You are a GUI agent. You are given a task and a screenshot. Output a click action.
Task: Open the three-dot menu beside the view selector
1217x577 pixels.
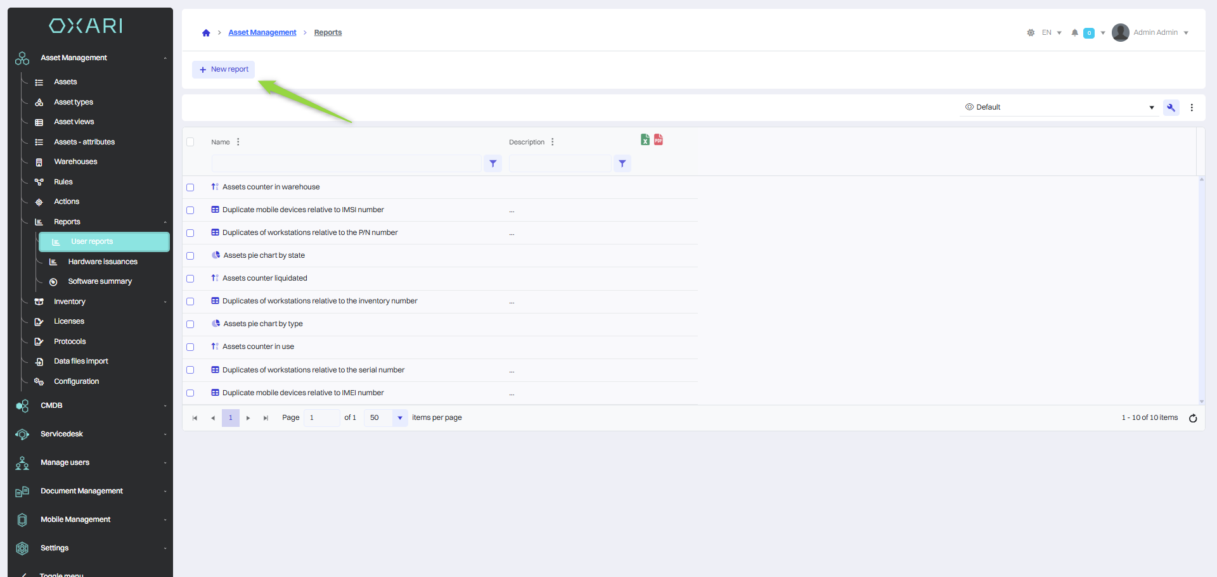click(x=1192, y=108)
